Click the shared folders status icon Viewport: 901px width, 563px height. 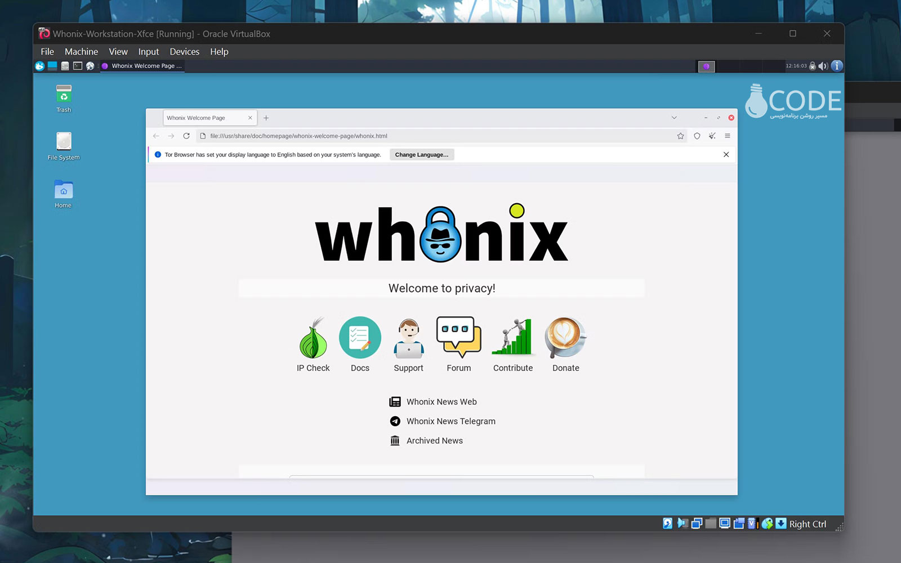[x=711, y=524]
